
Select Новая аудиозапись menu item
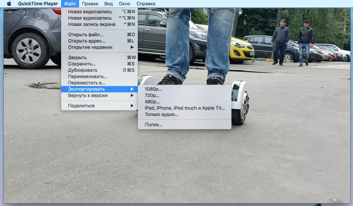click(x=90, y=18)
